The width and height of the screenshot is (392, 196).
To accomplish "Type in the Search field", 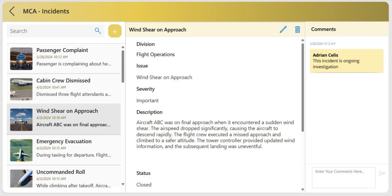I will click(x=50, y=31).
